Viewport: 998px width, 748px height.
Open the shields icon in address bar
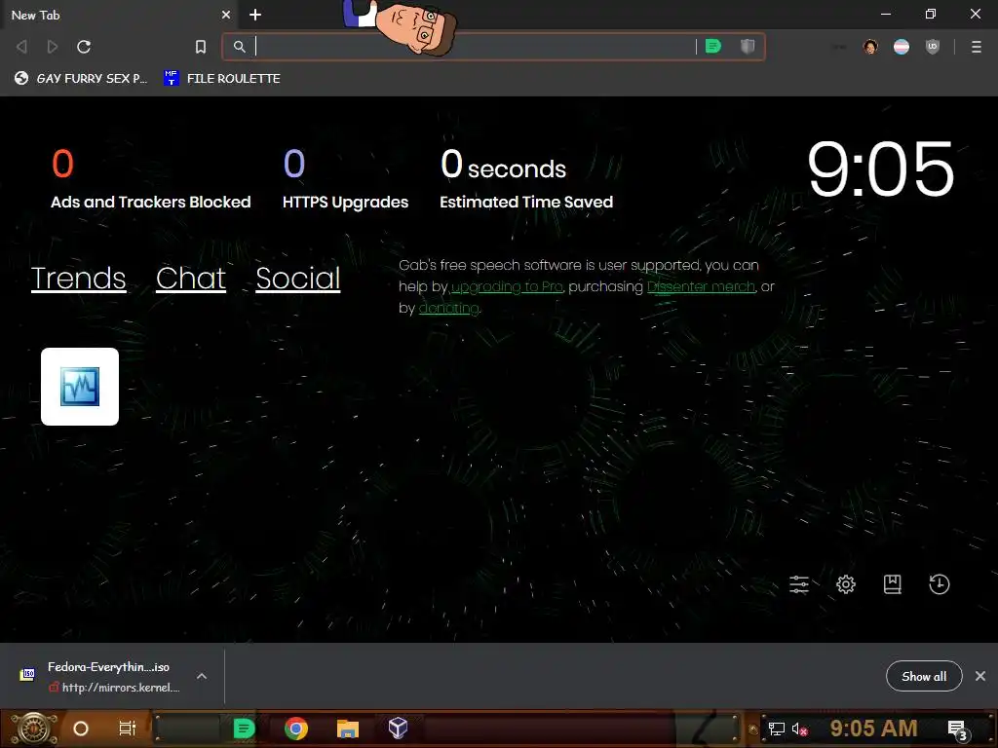[x=748, y=47]
